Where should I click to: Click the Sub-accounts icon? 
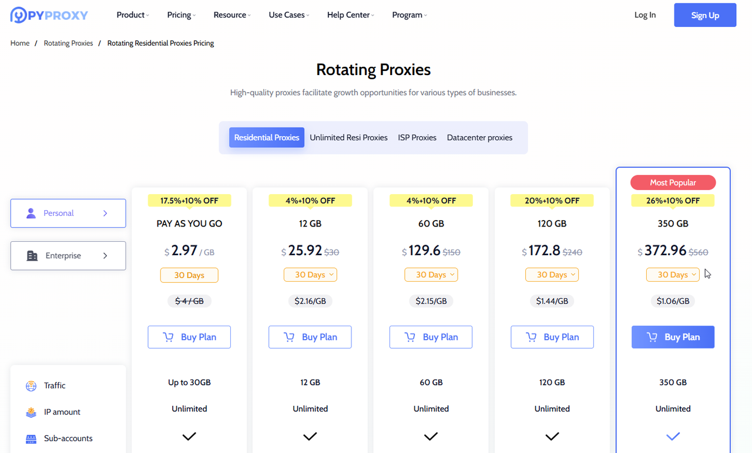coord(30,438)
